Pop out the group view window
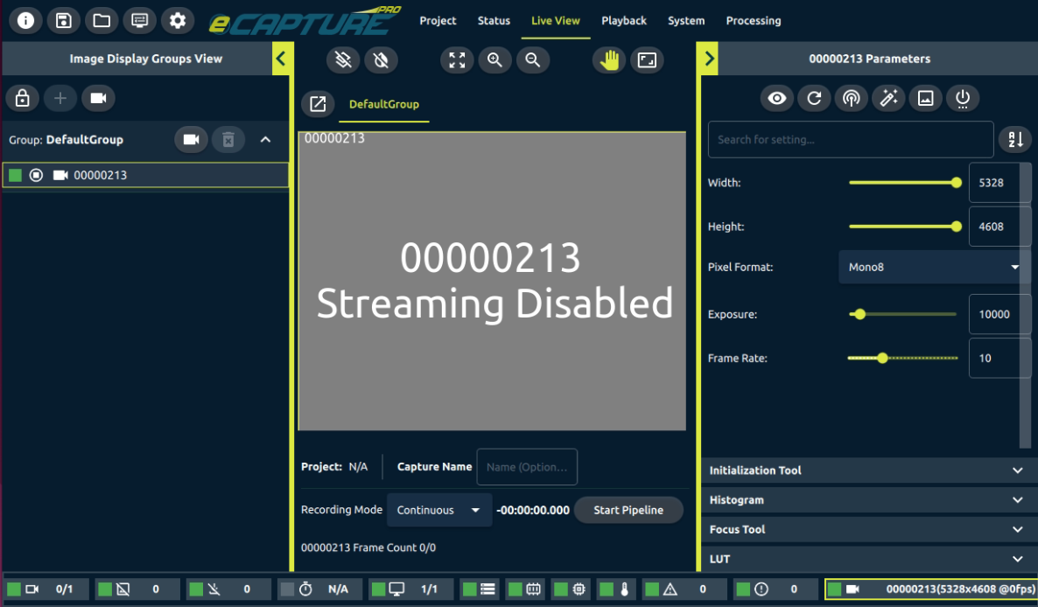The width and height of the screenshot is (1038, 607). coord(318,104)
